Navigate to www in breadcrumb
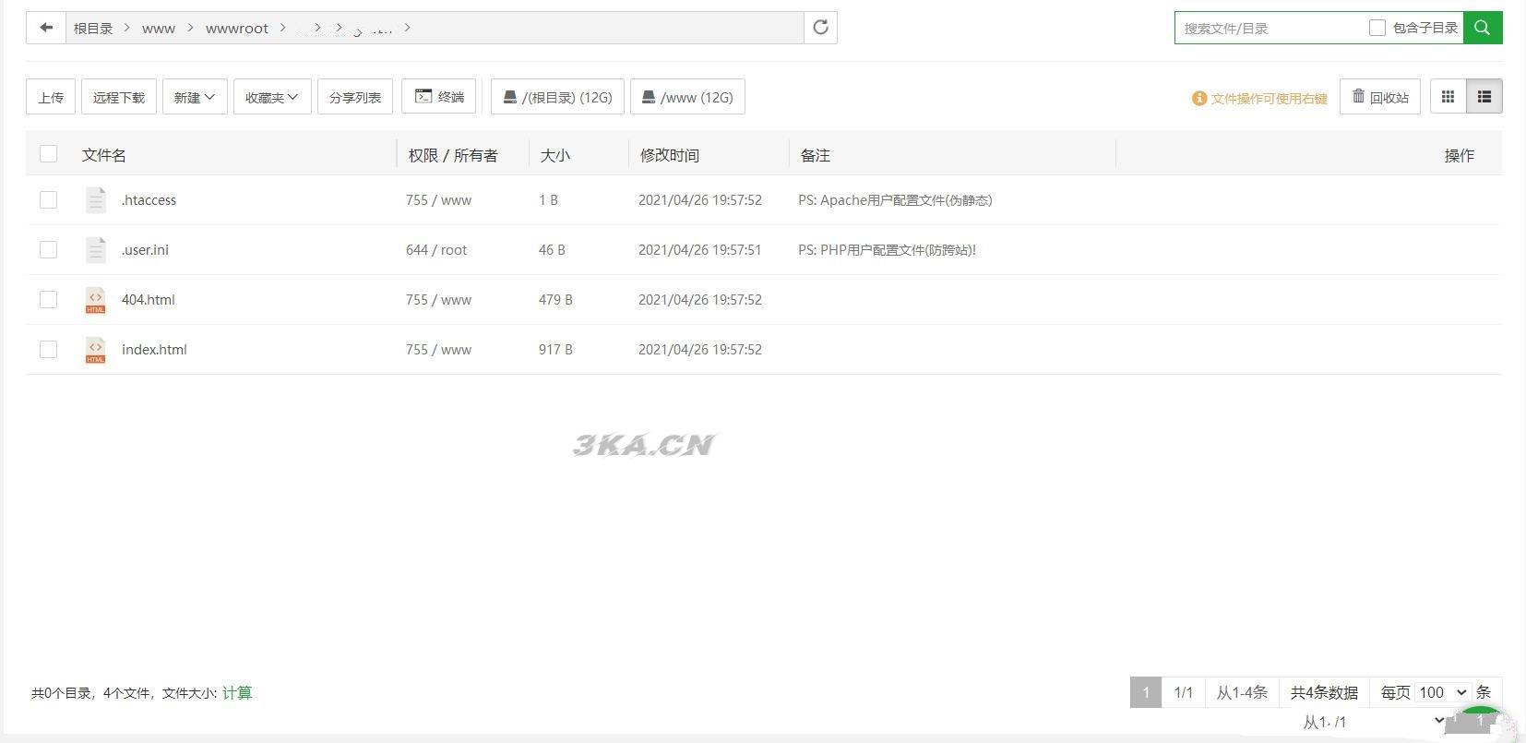Image resolution: width=1526 pixels, height=743 pixels. [x=159, y=29]
